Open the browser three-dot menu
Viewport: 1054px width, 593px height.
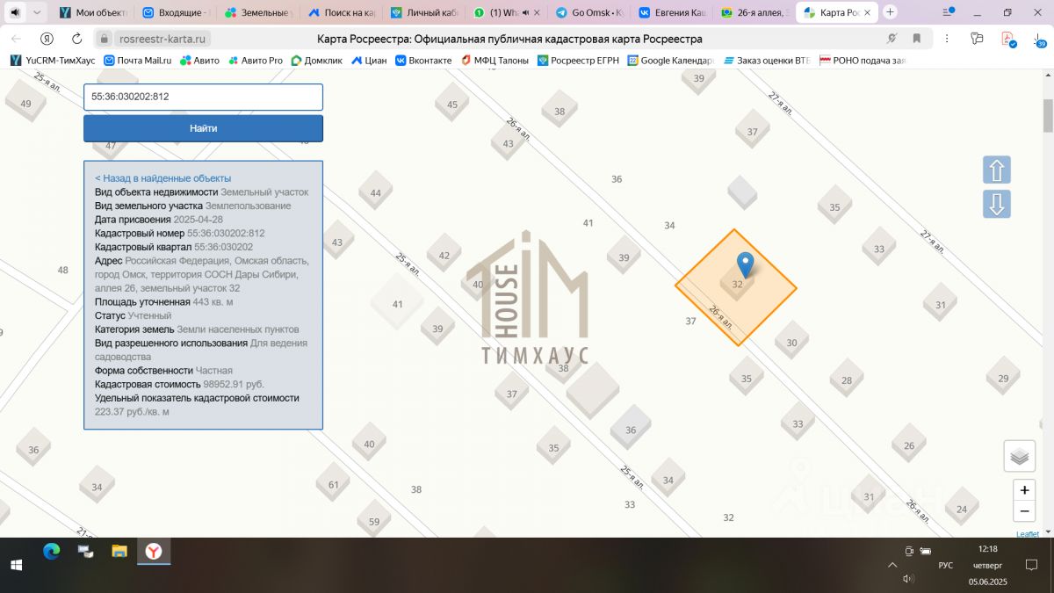(947, 39)
